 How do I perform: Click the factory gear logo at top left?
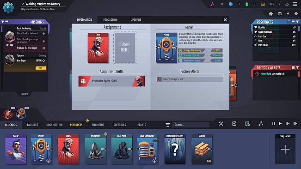8,7
